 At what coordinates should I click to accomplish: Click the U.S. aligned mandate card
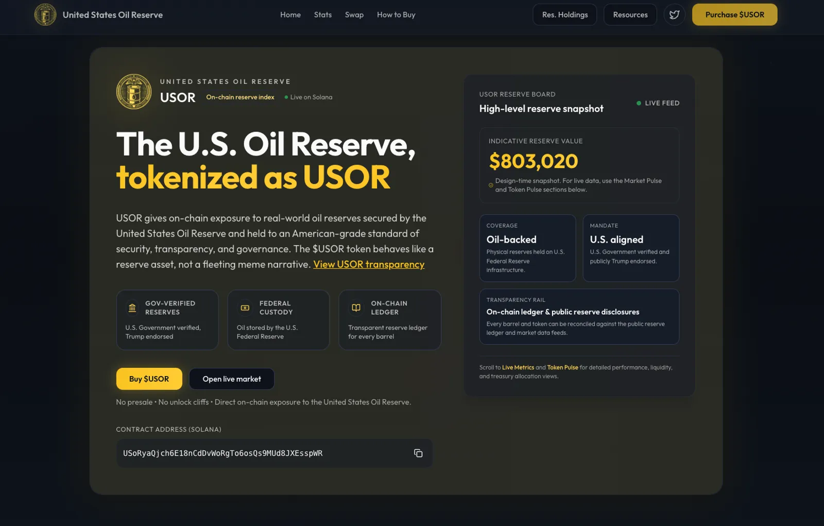coord(631,248)
